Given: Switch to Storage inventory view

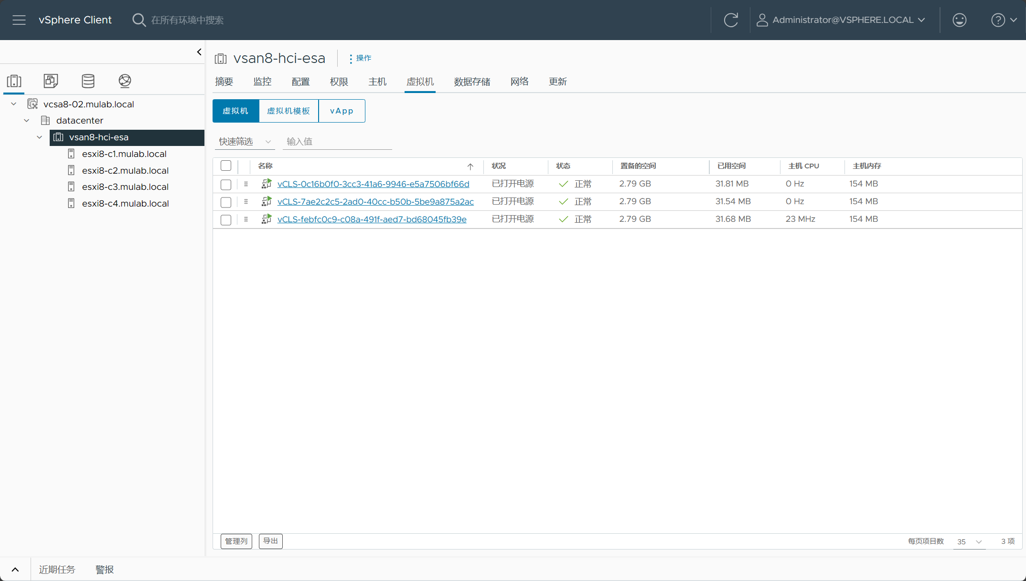Looking at the screenshot, I should (88, 81).
